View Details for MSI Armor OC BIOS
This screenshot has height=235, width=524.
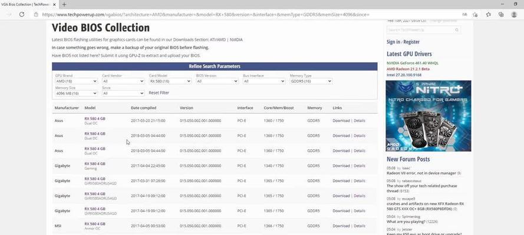click(x=359, y=226)
